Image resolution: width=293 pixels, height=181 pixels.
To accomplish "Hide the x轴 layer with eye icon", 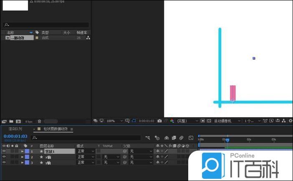I will [4, 157].
